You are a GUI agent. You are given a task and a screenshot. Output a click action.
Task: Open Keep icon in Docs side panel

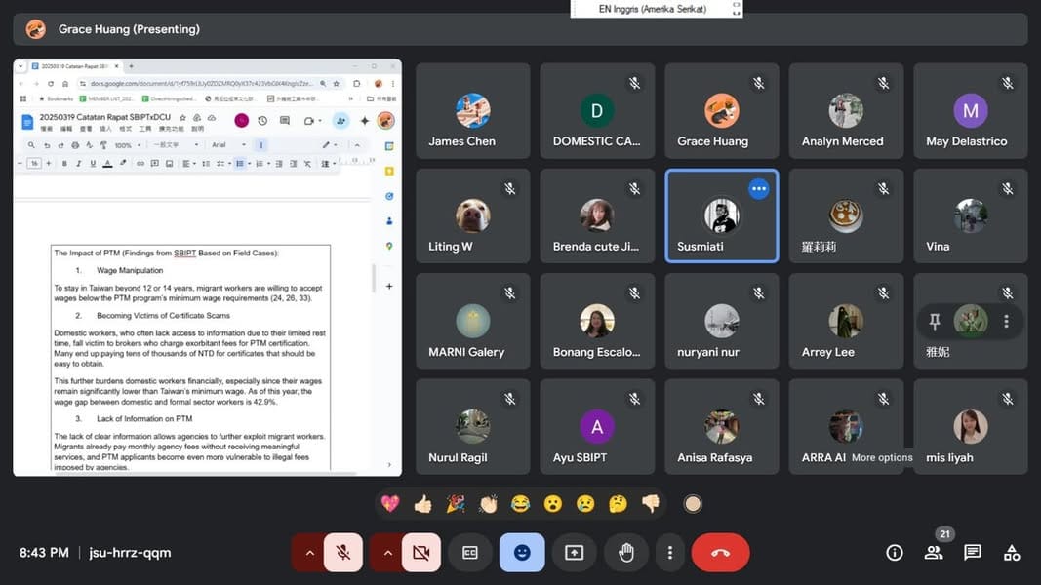389,172
